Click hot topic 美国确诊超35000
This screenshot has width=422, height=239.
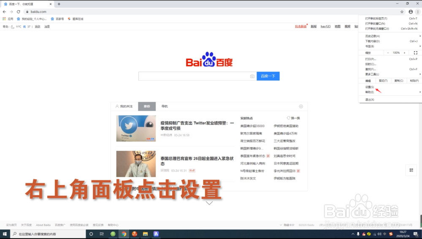click(252, 126)
